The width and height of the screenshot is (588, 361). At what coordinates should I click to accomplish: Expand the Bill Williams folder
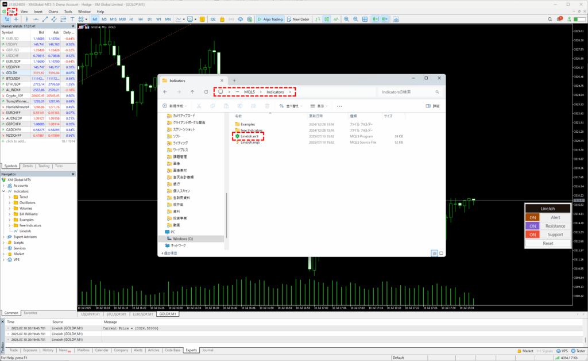[10, 214]
